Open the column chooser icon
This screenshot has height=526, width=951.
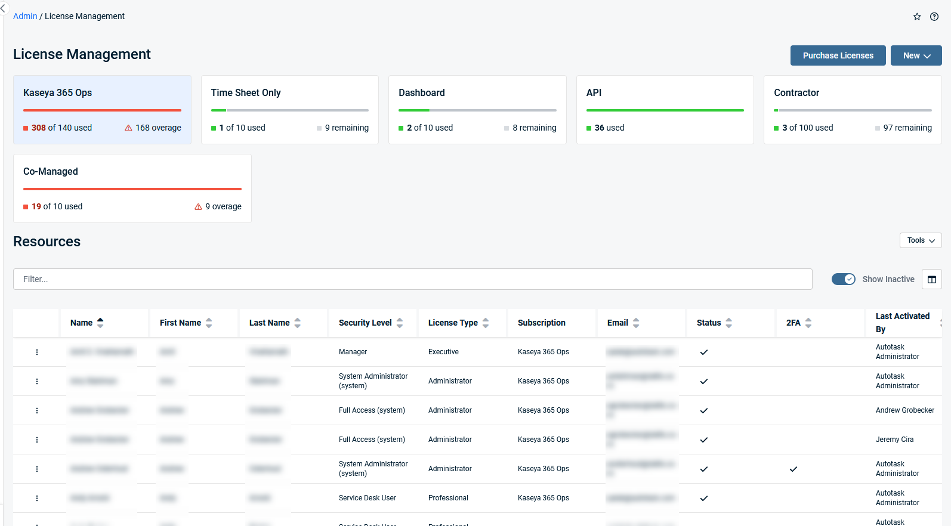point(931,279)
